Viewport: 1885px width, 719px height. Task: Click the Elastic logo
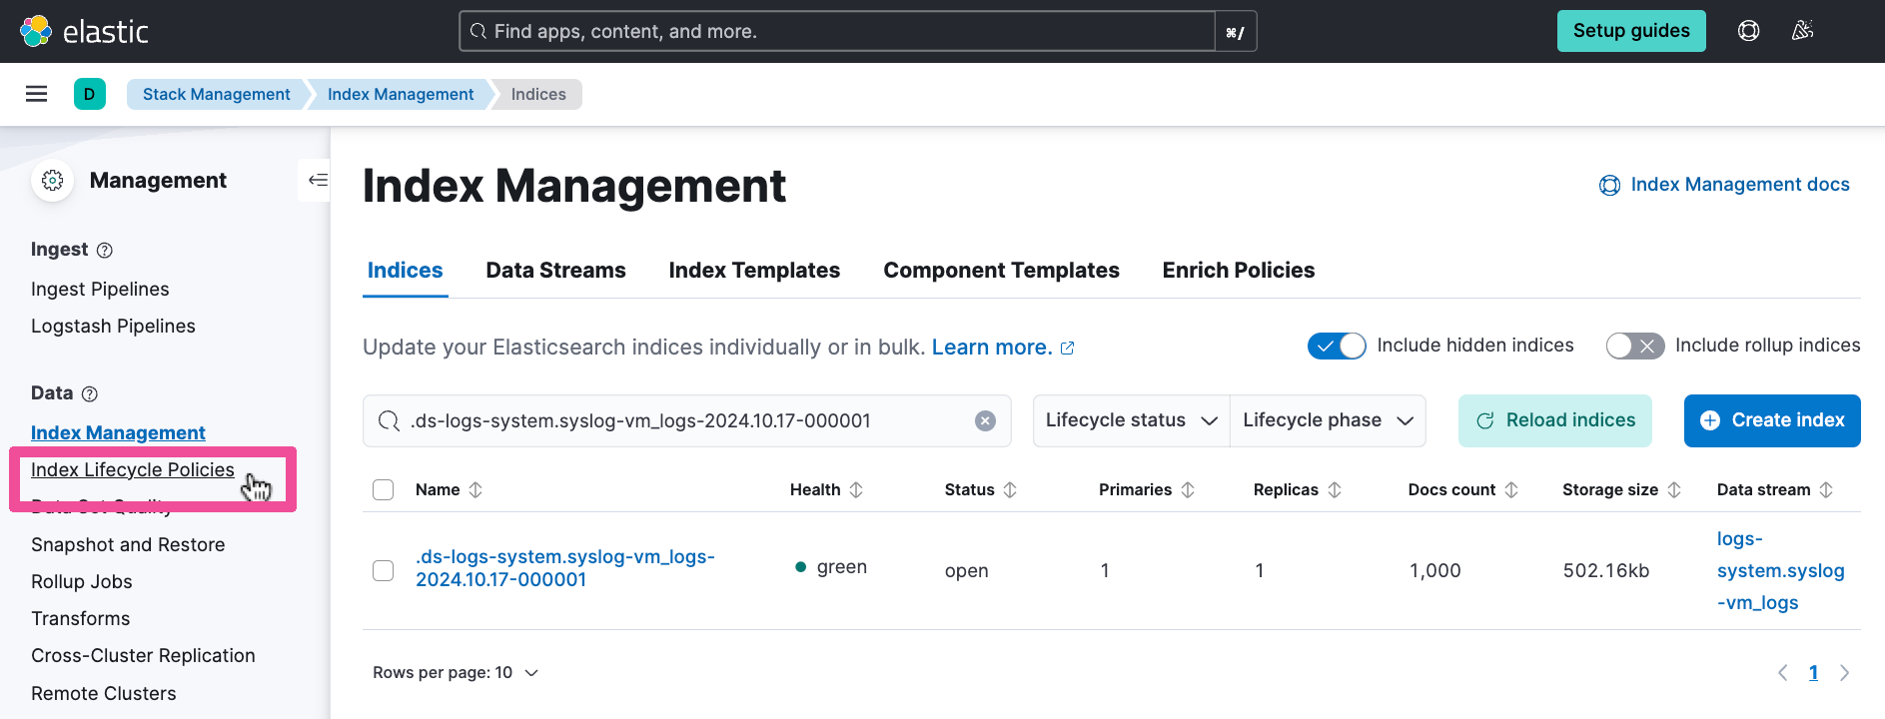click(84, 31)
